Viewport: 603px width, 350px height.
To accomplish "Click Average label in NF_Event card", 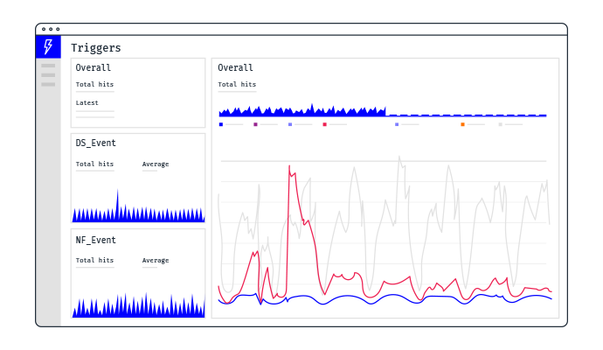I will pos(156,260).
